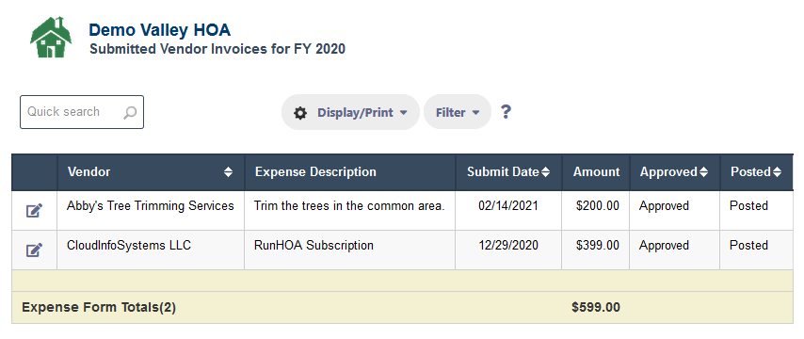Viewport: 804px width, 339px height.
Task: Edit the CloudInfoSystems LLC invoice
Action: (34, 250)
